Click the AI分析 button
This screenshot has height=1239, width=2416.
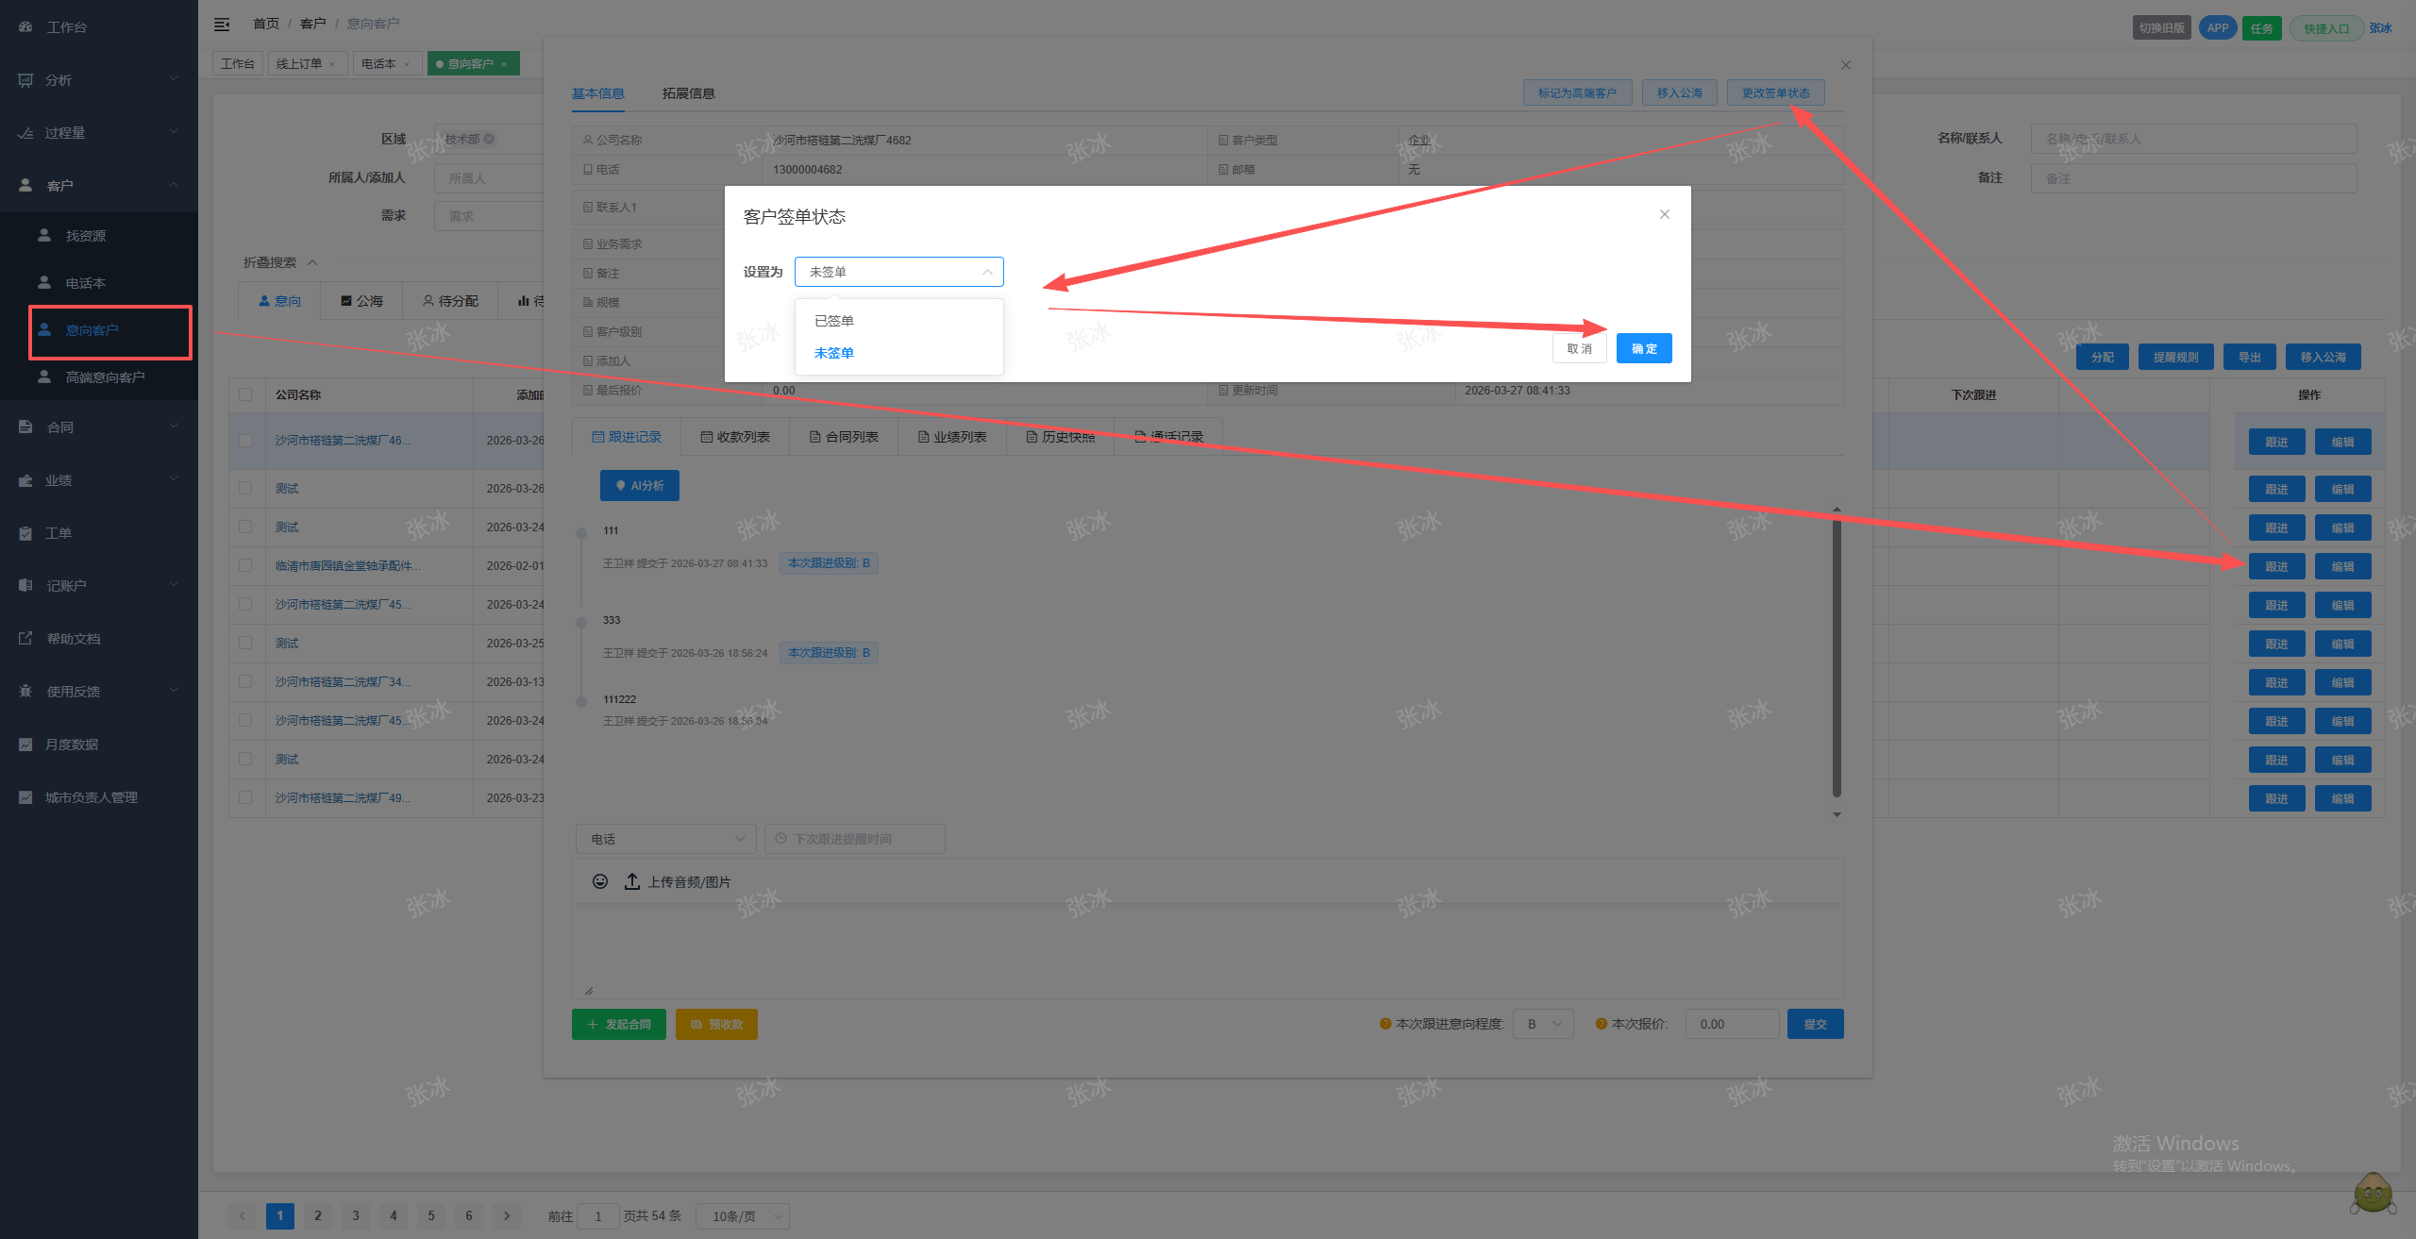(x=640, y=485)
